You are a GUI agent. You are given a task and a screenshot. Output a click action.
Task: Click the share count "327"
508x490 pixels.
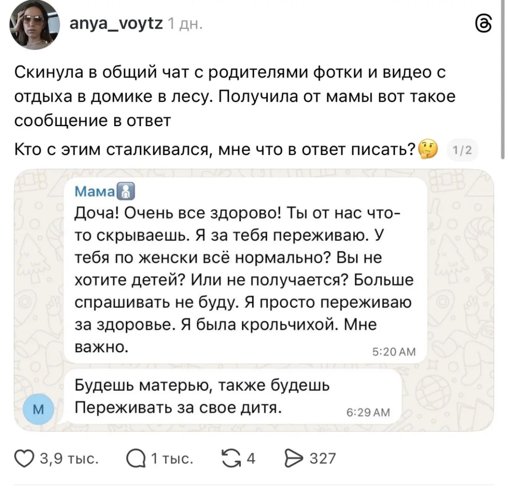[323, 459]
